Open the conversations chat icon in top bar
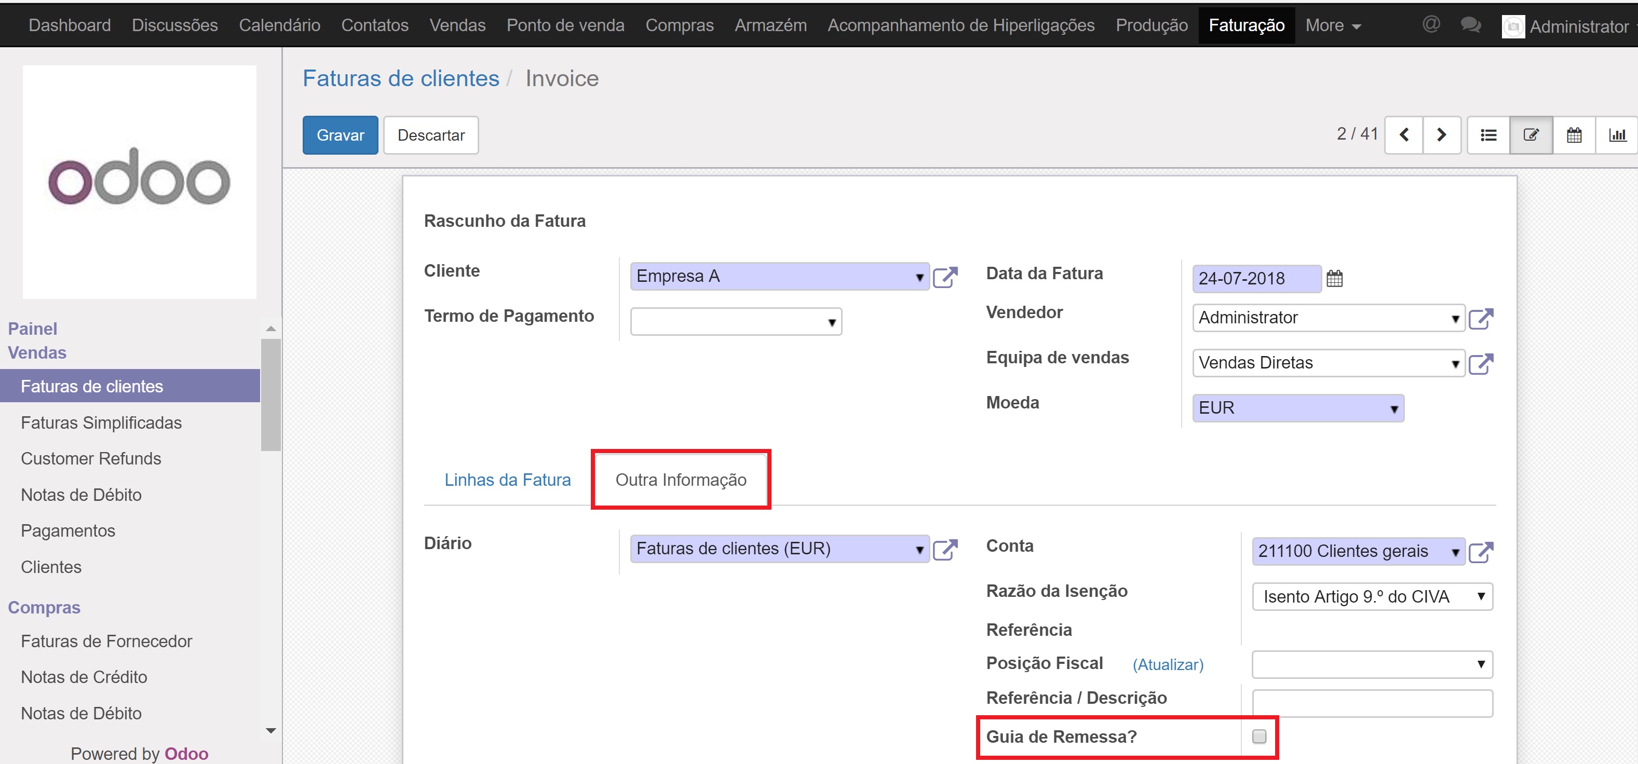 (1470, 25)
